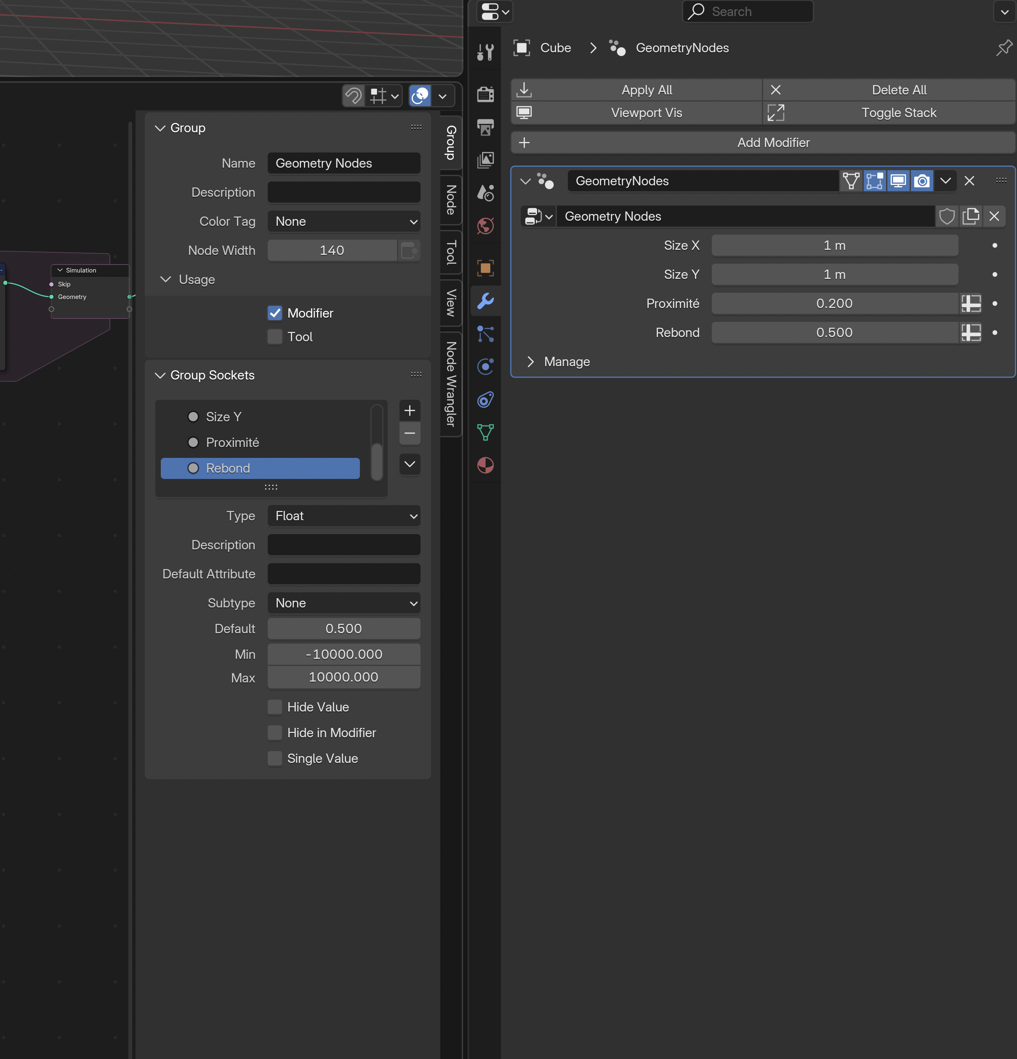
Task: Click the Proximité value slider
Action: point(835,304)
